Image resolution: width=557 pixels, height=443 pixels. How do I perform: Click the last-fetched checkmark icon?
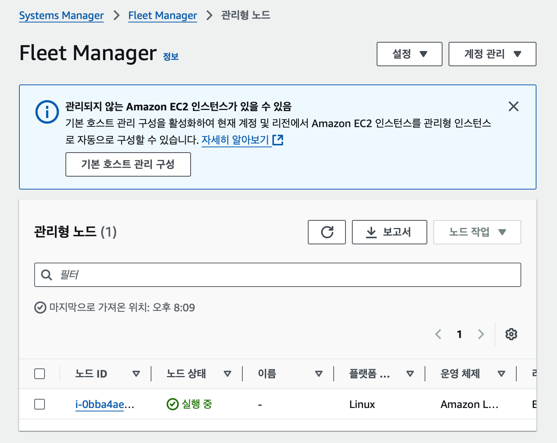click(x=40, y=308)
